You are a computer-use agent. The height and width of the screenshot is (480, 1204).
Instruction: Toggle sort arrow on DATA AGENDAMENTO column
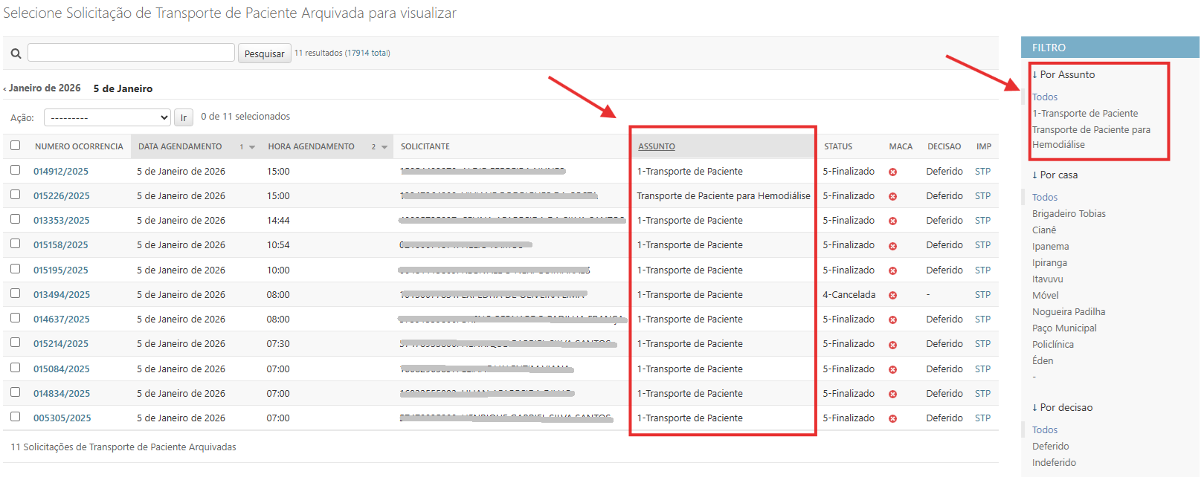click(x=252, y=147)
